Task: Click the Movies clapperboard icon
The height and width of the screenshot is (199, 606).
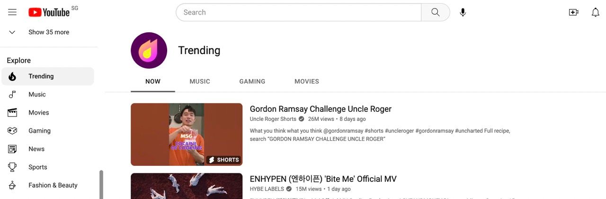Action: [x=12, y=113]
